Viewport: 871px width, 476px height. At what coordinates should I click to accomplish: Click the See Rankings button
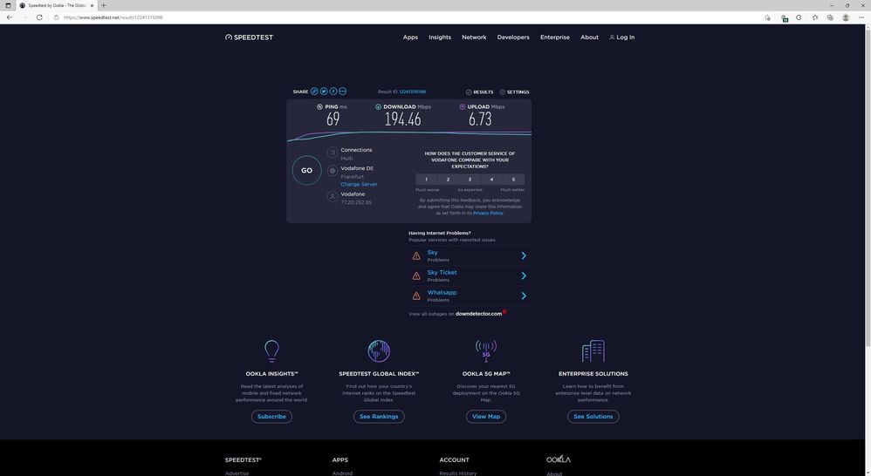[x=379, y=417]
